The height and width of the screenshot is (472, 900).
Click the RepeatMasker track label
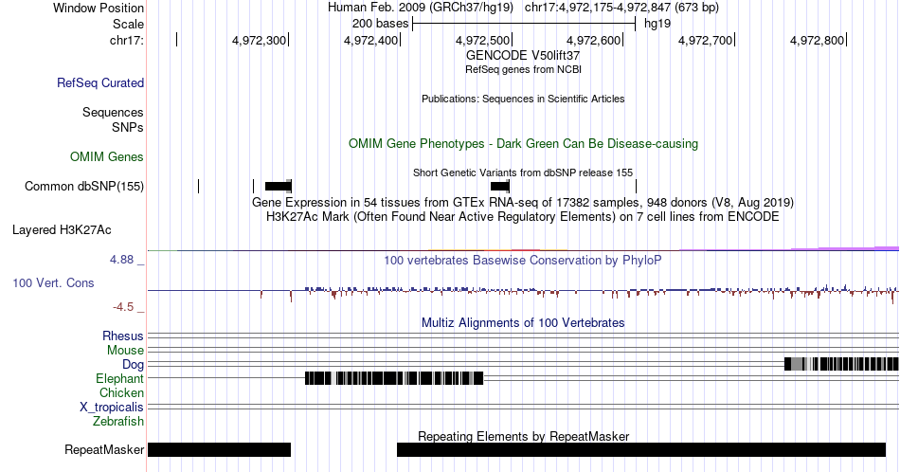pos(104,449)
